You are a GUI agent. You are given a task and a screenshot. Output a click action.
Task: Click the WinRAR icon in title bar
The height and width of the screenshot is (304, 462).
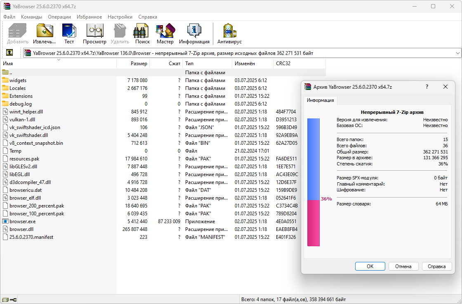click(x=7, y=6)
